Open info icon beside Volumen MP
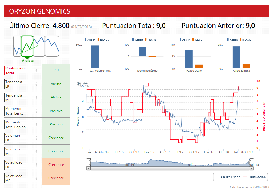The image size is (273, 193). [36, 152]
